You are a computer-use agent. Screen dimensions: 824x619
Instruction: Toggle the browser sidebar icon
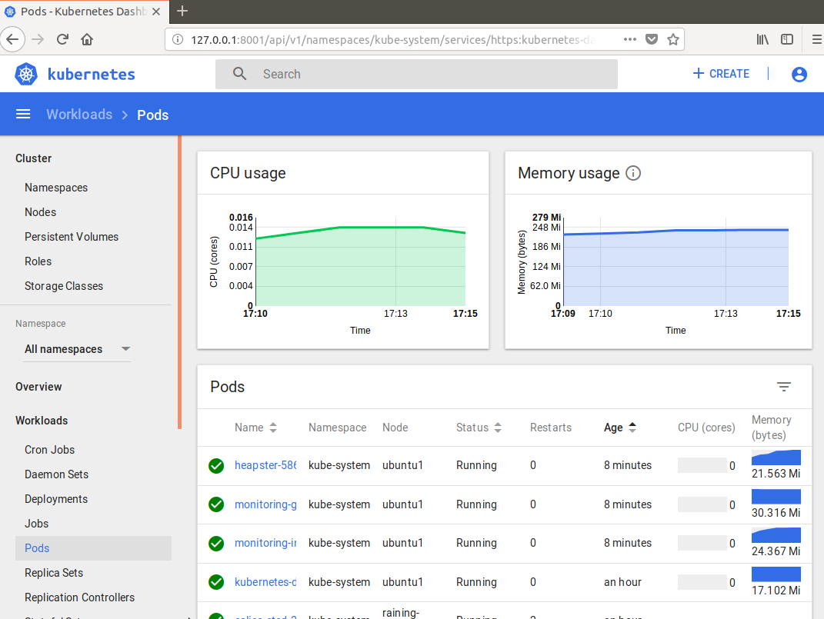(787, 39)
